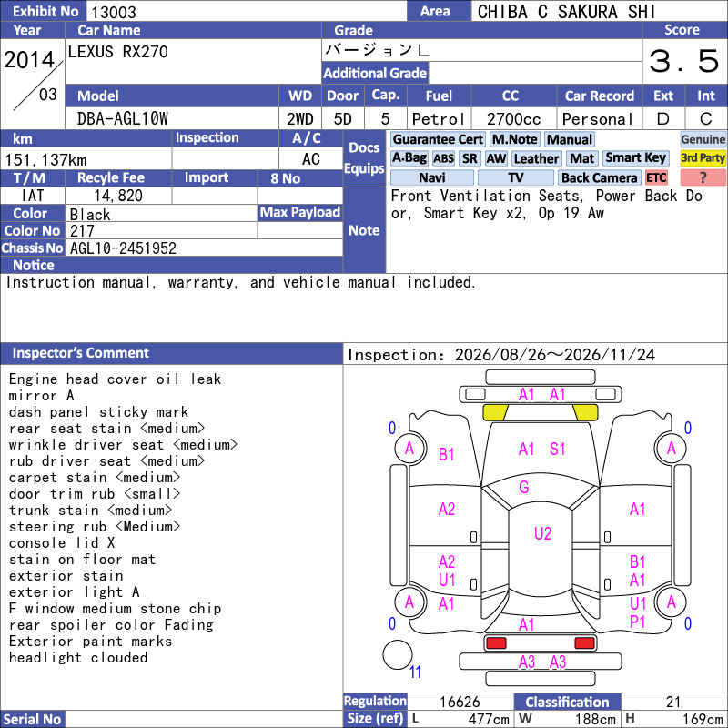Select the mileage 151,137km
Screen dimensions: 728x728
click(45, 160)
